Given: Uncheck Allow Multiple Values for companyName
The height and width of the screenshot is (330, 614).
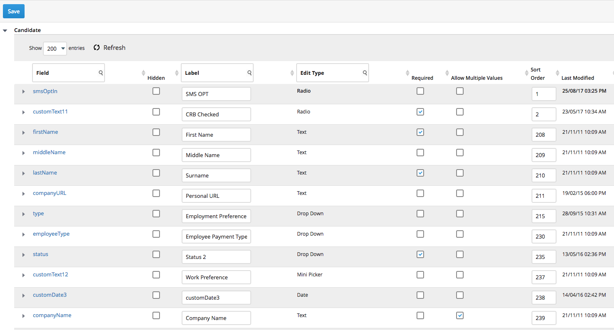Looking at the screenshot, I should tap(460, 315).
